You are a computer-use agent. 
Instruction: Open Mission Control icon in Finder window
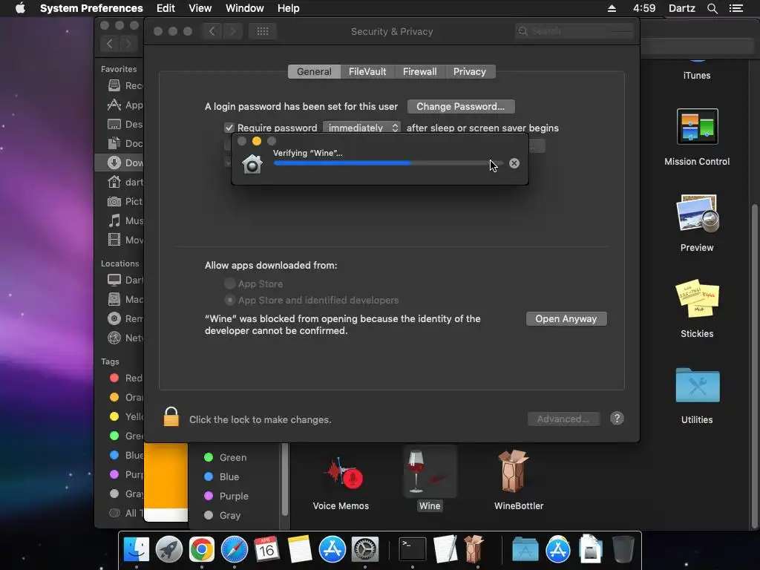tap(697, 126)
